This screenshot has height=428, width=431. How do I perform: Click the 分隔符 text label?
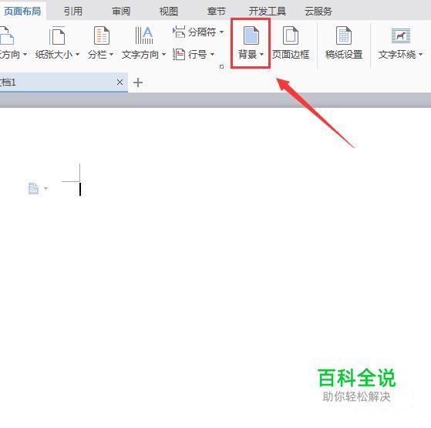[x=202, y=32]
